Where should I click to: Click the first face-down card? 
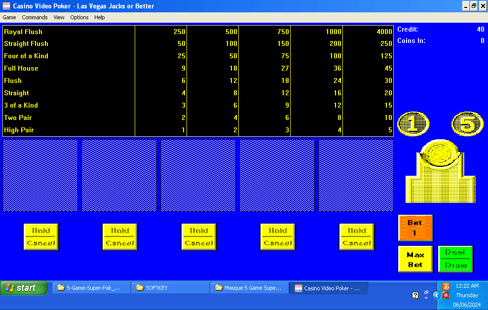click(40, 176)
